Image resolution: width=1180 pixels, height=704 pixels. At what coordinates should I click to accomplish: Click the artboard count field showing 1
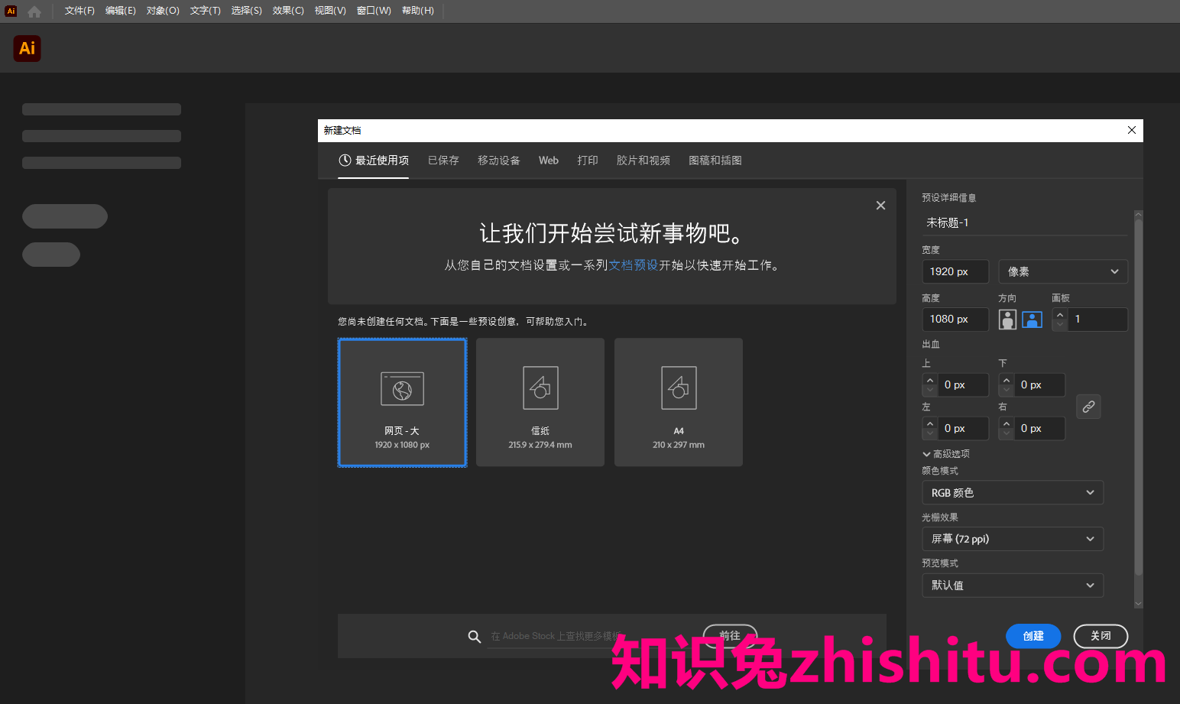point(1097,320)
